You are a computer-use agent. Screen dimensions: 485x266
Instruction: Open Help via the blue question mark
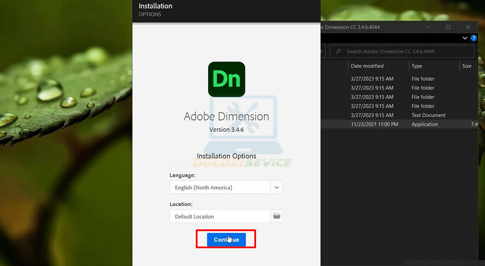(474, 38)
